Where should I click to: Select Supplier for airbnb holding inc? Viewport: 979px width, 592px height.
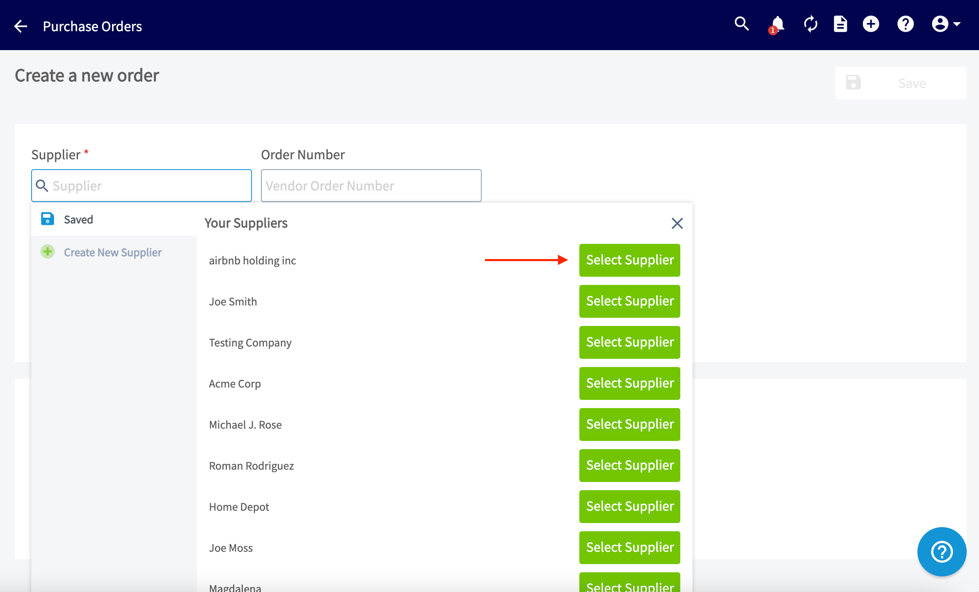point(629,260)
